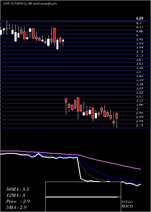The image size is (151, 212).
Task: Click the <<Live MACD label
Action: click(127, 204)
